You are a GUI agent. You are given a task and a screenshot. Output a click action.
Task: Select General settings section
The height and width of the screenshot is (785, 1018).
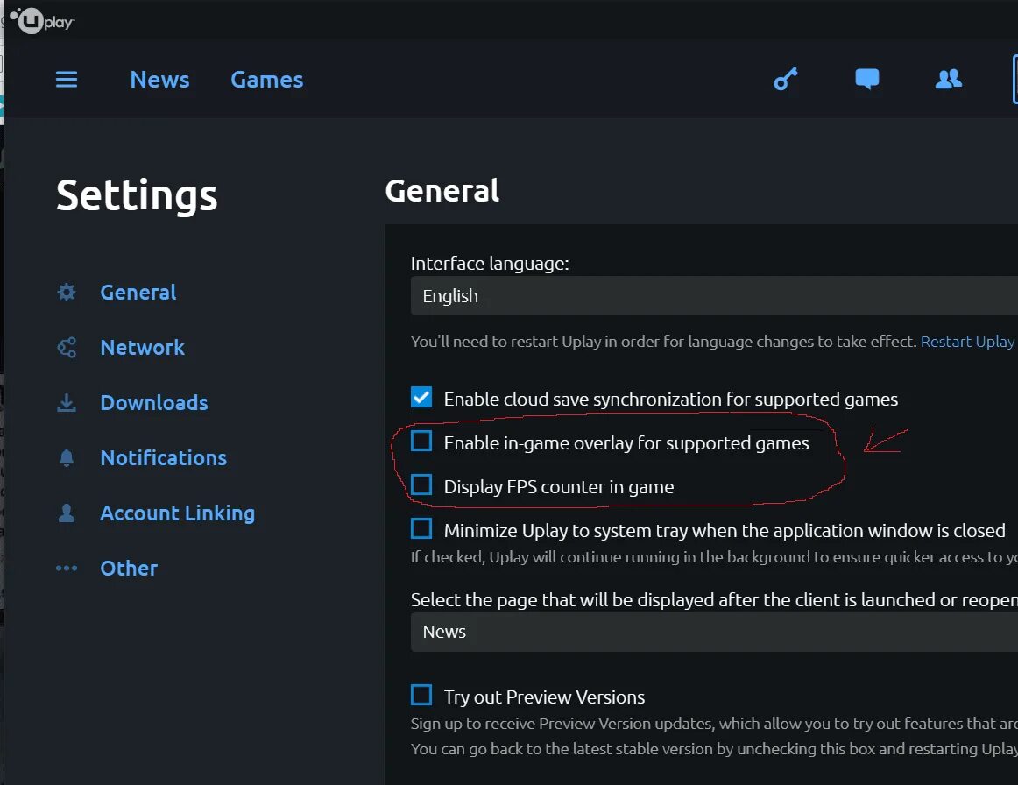pos(138,292)
